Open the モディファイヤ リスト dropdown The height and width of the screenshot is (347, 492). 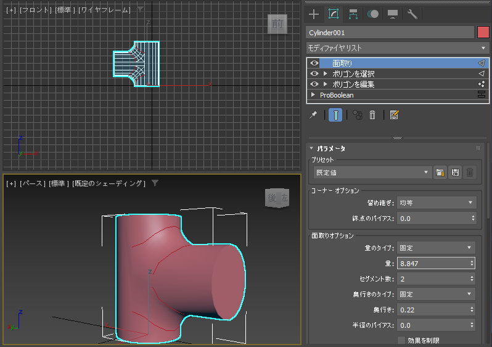[x=397, y=48]
